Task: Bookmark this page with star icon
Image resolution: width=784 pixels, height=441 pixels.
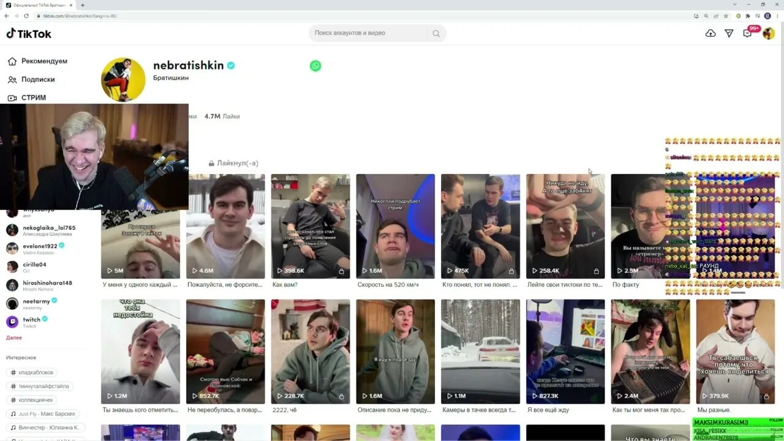Action: pyautogui.click(x=726, y=16)
